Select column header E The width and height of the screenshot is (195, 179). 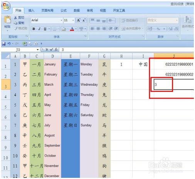pyautogui.click(x=71, y=56)
